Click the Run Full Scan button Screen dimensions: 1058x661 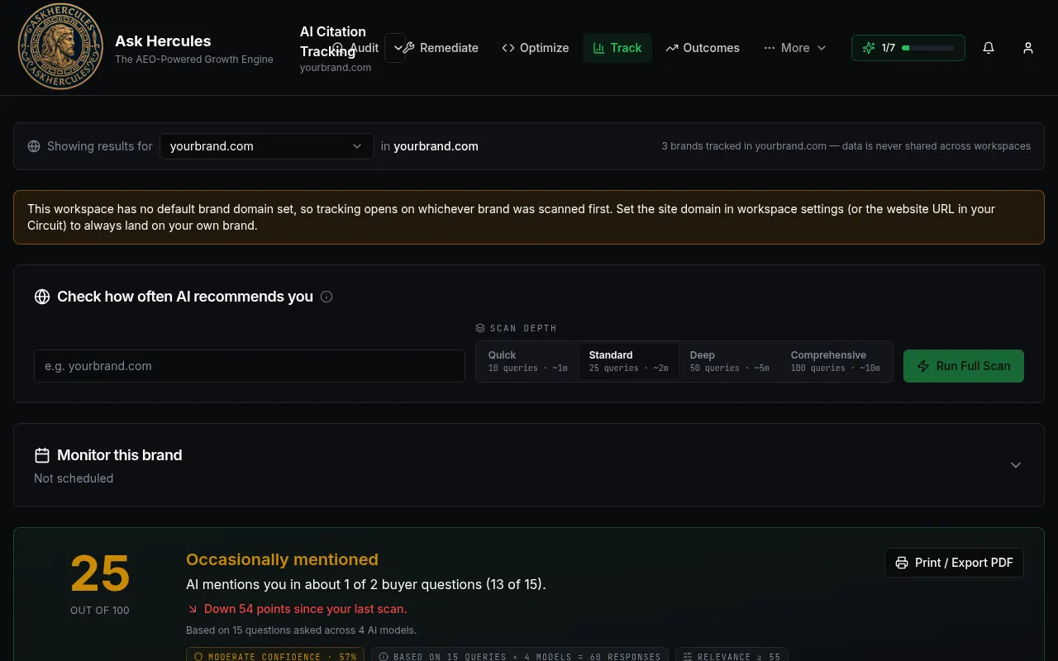[x=964, y=366]
